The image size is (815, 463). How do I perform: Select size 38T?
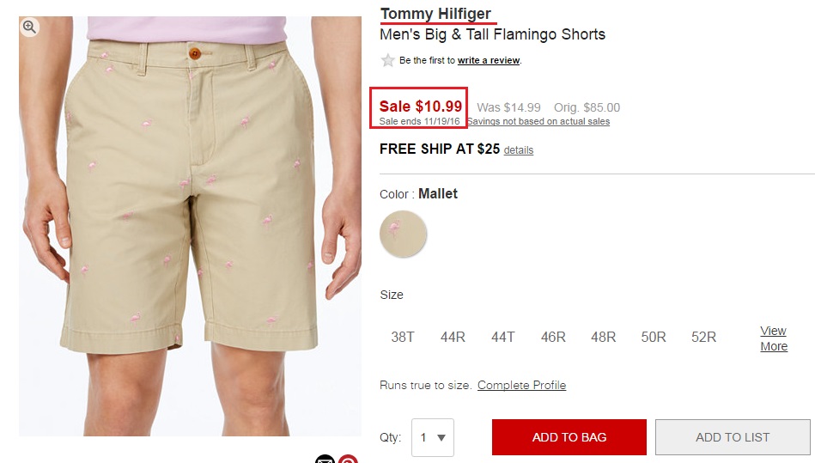point(403,338)
